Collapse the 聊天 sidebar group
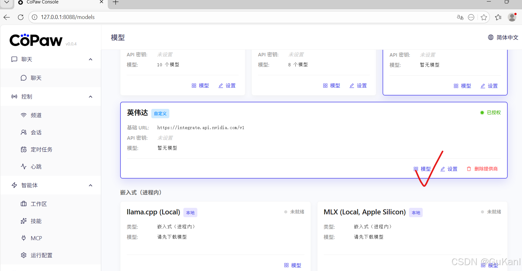This screenshot has height=271, width=522. point(91,59)
